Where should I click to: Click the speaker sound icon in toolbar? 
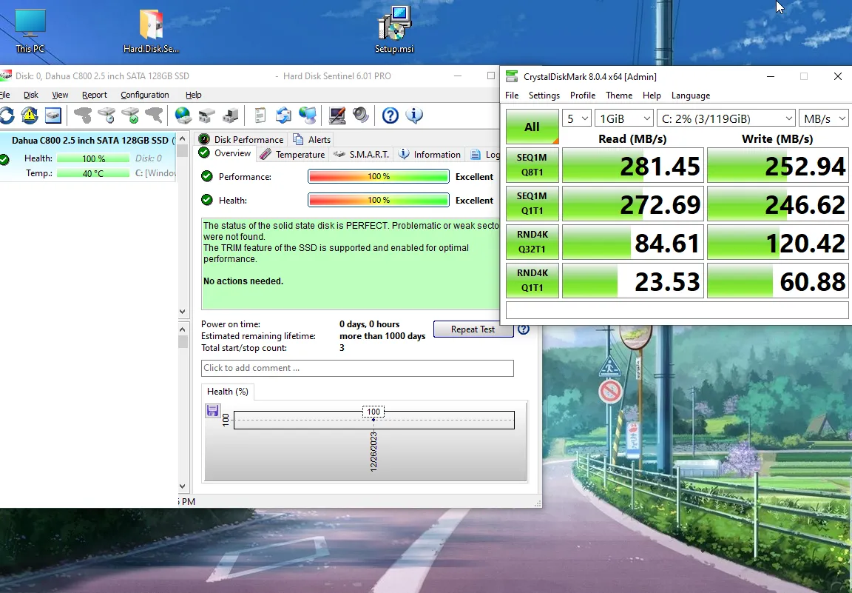[x=361, y=115]
